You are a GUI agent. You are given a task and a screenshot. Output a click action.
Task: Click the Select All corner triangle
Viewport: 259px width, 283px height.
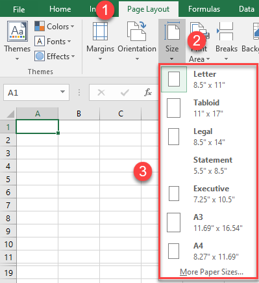[10, 114]
